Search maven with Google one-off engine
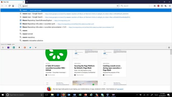Image resolution: width=172 pixels, height=97 pixels. click(3, 47)
